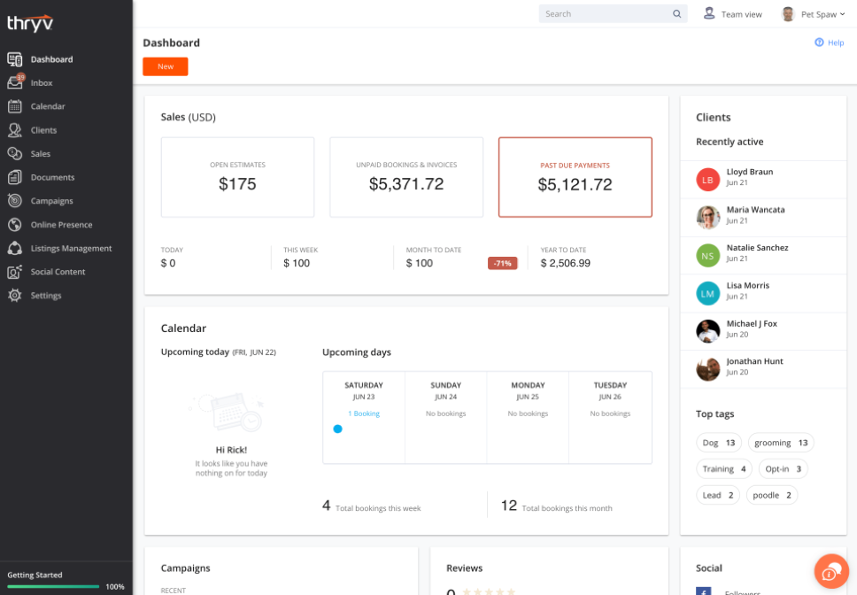
Task: Open Clients in the sidebar menu
Action: tap(43, 130)
